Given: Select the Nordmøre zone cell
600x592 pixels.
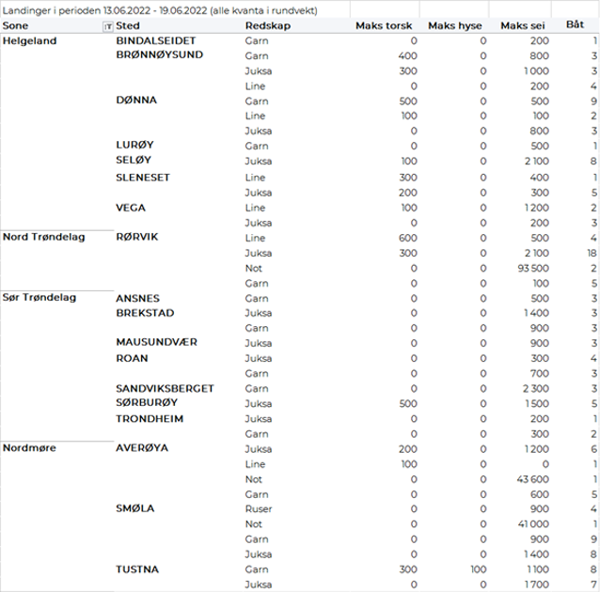Looking at the screenshot, I should 30,447.
